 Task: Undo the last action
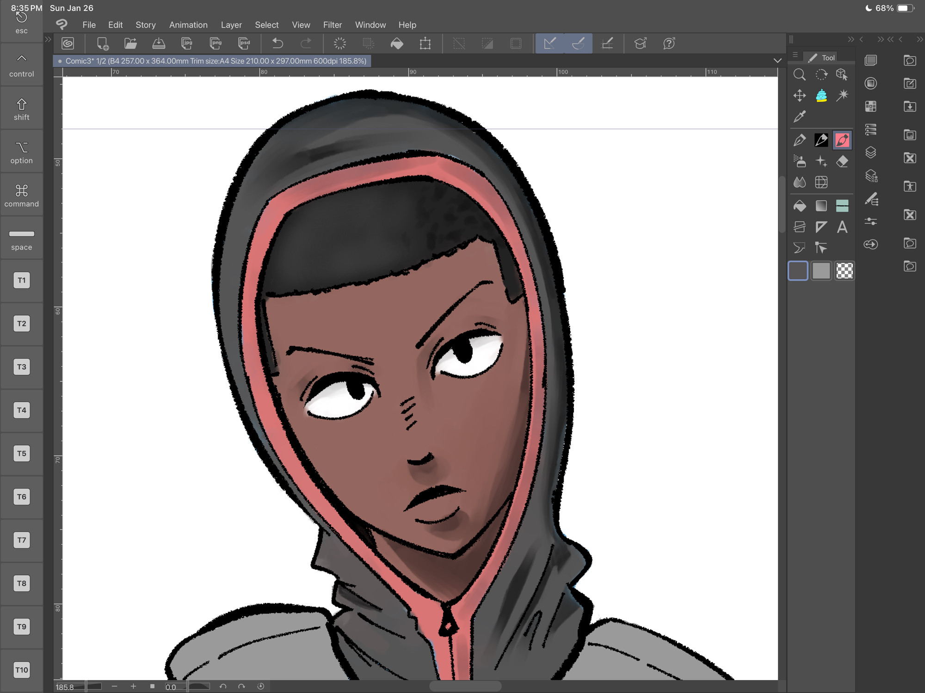tap(277, 43)
